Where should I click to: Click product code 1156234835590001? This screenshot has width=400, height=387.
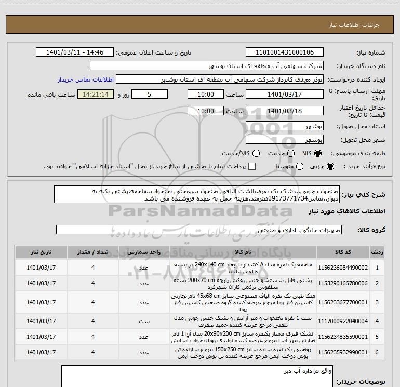pyautogui.click(x=343, y=337)
